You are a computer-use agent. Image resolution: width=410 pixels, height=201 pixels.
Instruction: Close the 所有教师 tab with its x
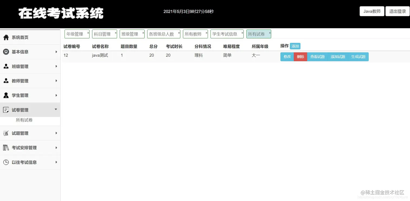click(207, 33)
